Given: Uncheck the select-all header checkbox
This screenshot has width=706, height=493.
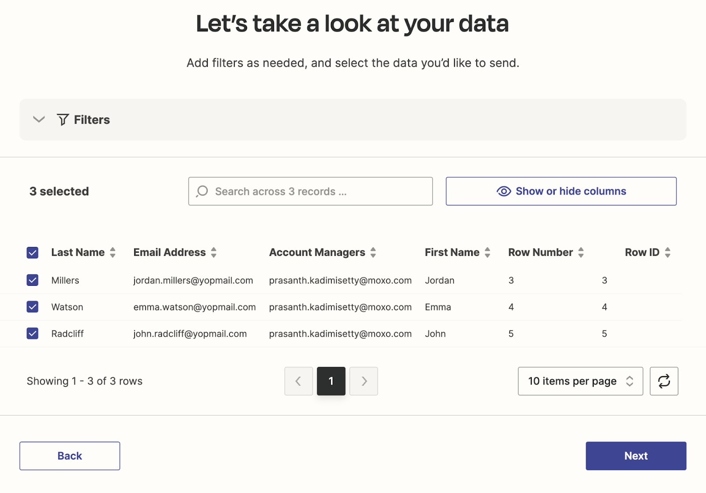Looking at the screenshot, I should 33,253.
